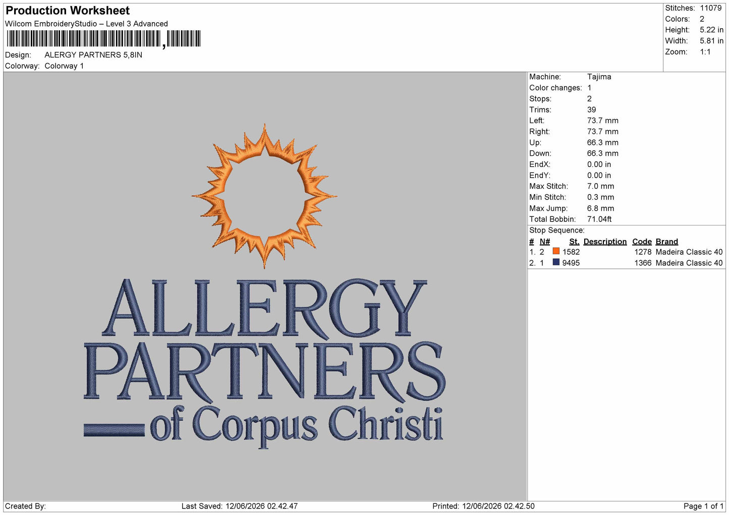This screenshot has height=515, width=729.
Task: Click the 'Description' column header
Action: pyautogui.click(x=605, y=242)
